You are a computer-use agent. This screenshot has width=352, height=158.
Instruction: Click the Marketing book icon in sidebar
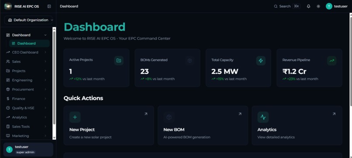(x=8, y=136)
